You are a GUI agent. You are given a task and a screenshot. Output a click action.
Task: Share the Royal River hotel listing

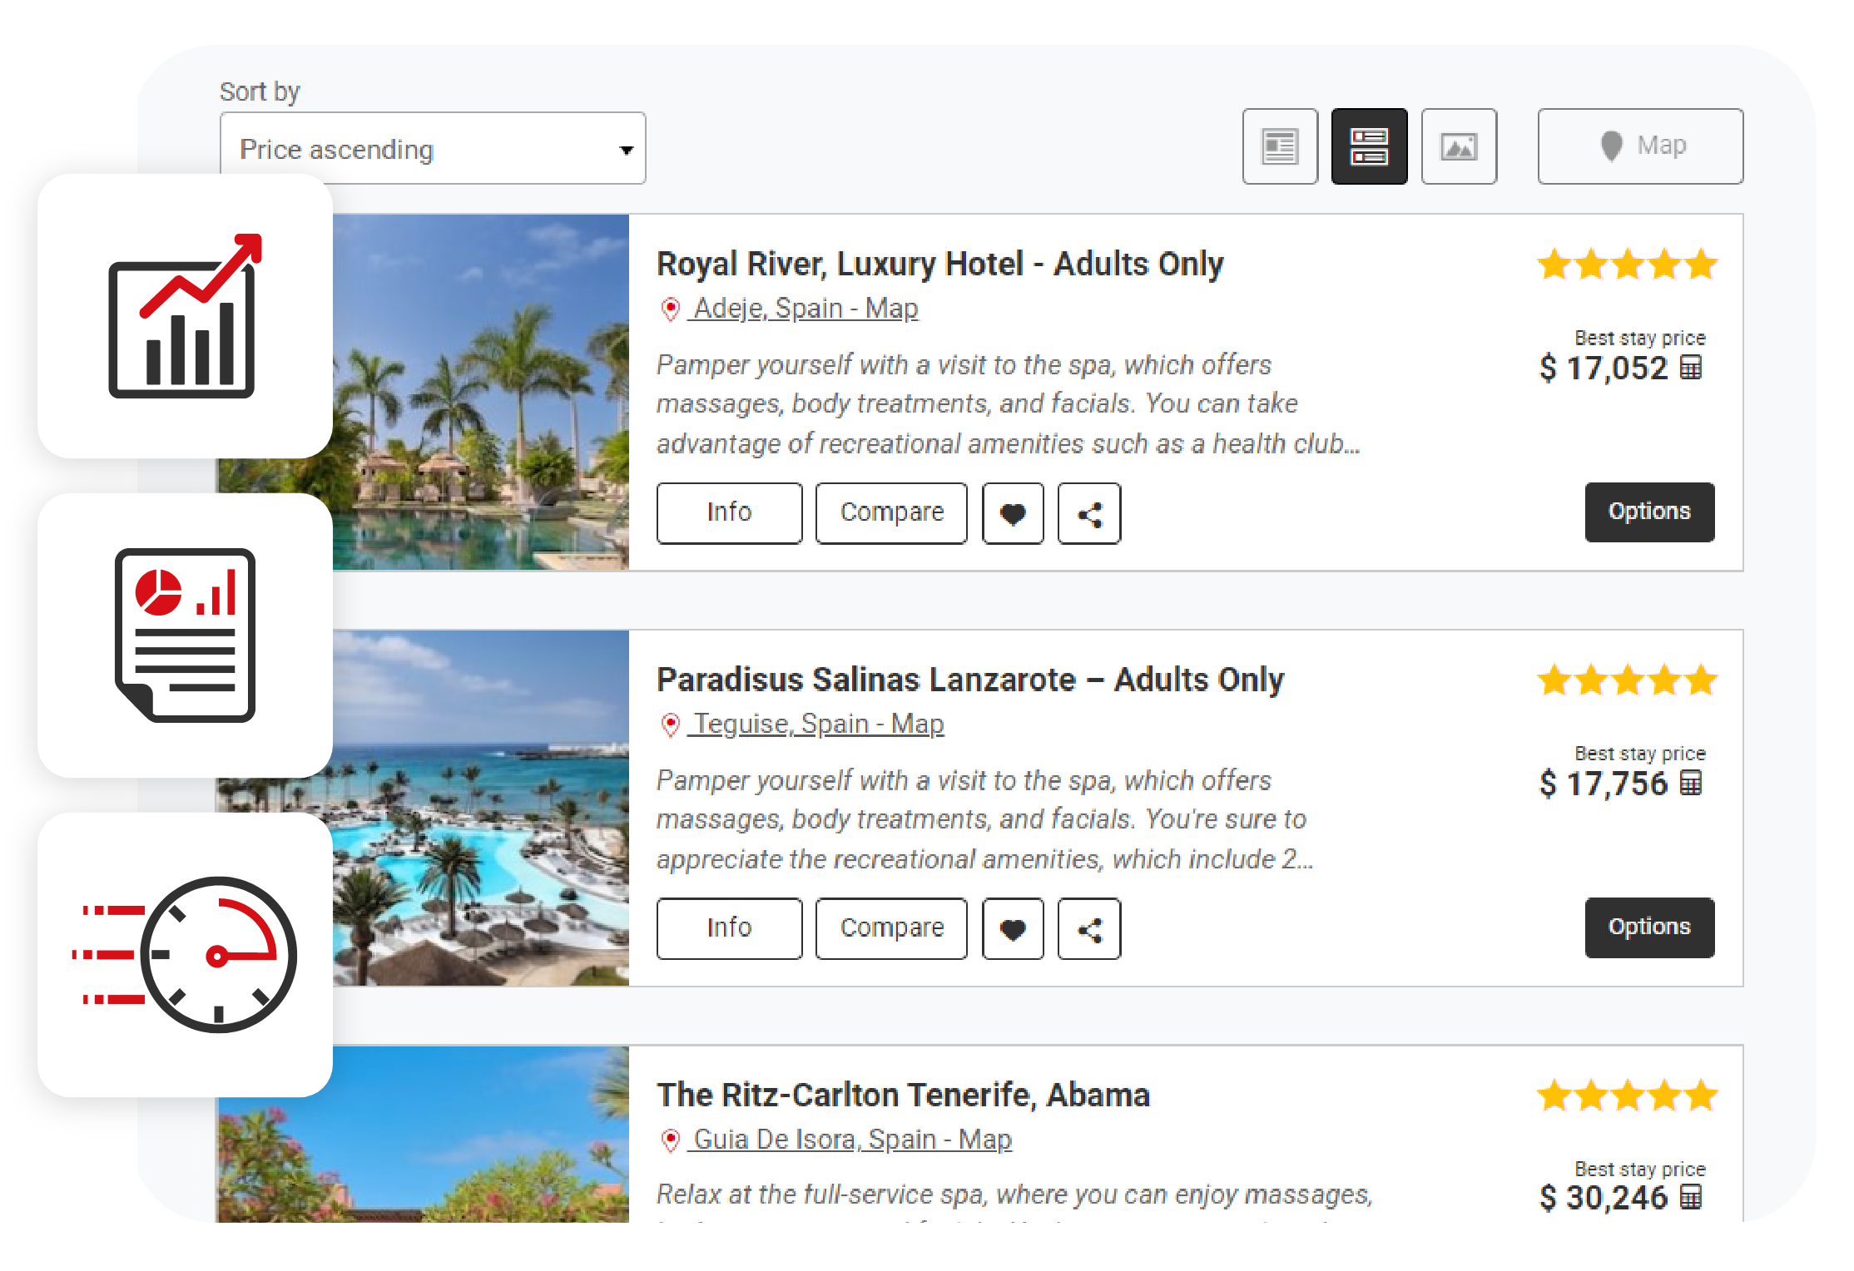(x=1089, y=514)
